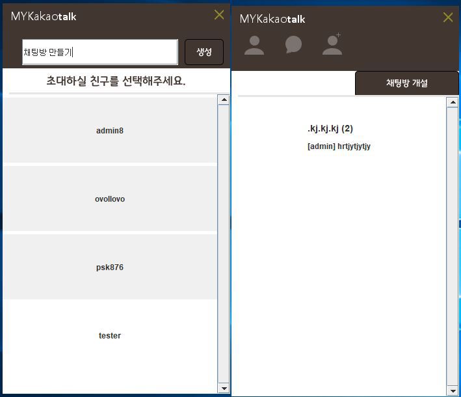Close the right MYKakaotalk window
This screenshot has height=397, width=461.
click(448, 17)
